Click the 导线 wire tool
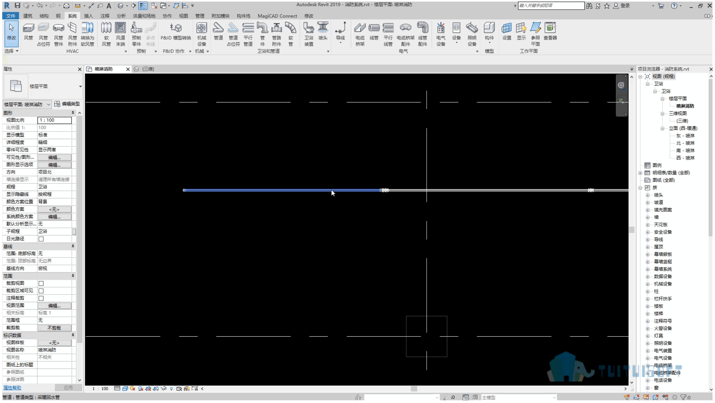Image resolution: width=715 pixels, height=403 pixels. 340,33
